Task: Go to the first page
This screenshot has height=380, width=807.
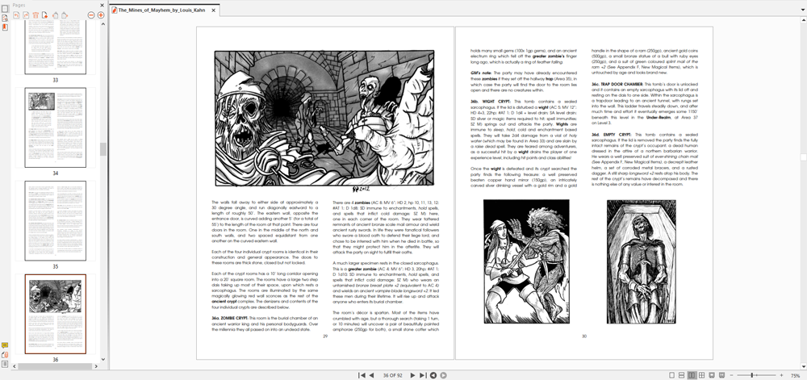Action: [362, 375]
